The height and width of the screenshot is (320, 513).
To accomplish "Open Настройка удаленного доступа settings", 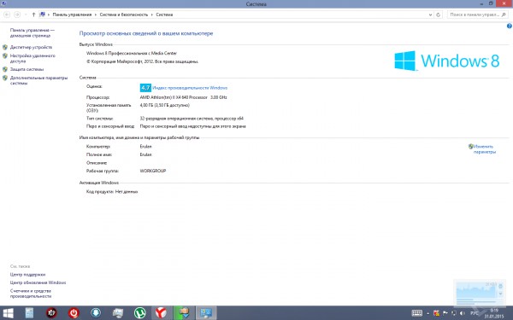I will (x=32, y=58).
